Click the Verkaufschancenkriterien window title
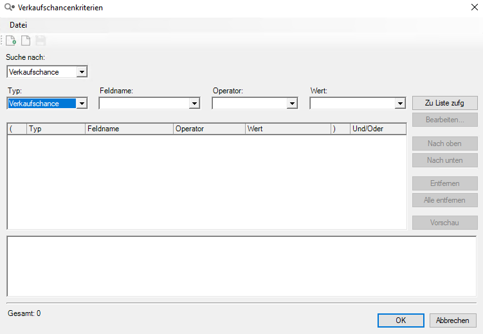 [x=60, y=8]
